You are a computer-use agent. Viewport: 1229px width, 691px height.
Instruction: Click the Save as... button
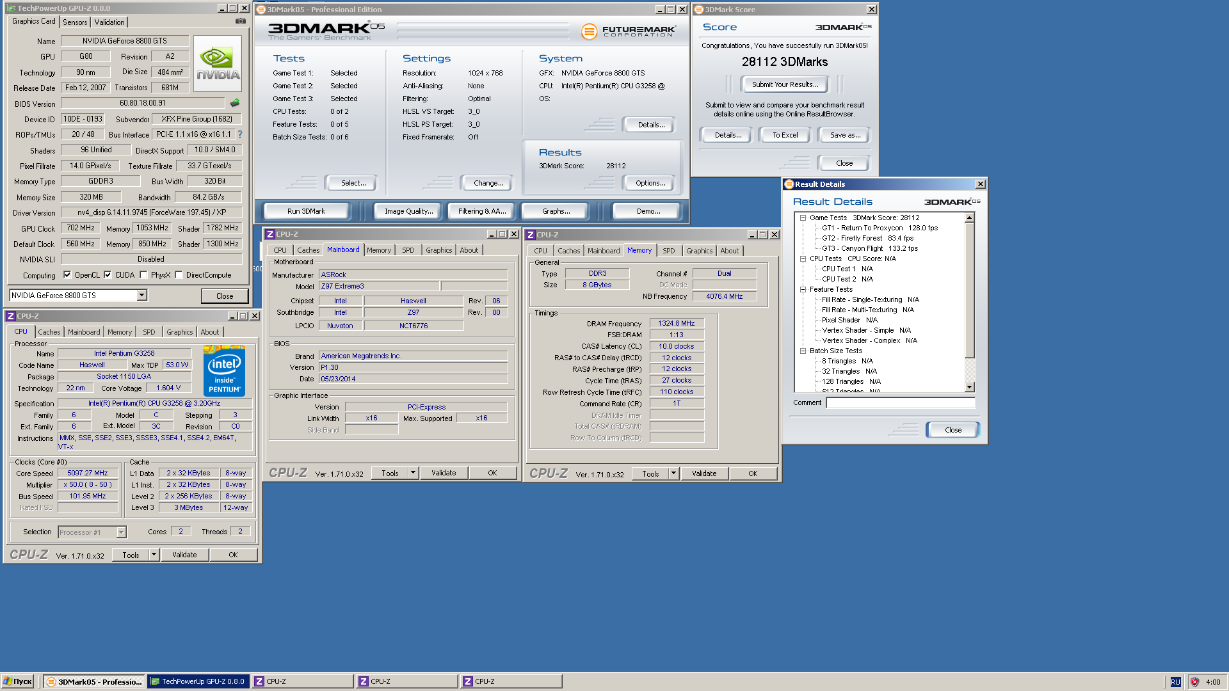point(845,135)
